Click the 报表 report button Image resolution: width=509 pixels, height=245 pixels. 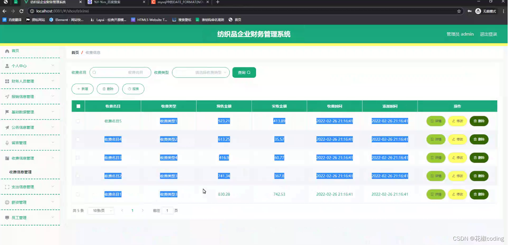pyautogui.click(x=133, y=89)
